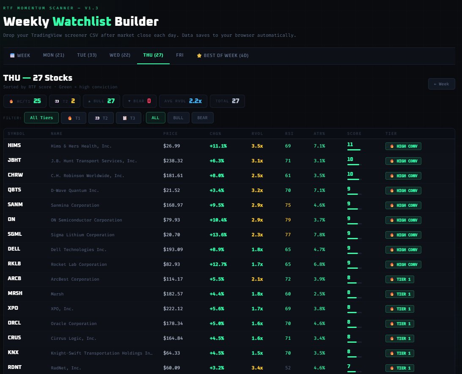Viewport: 462px width, 374px height.
Task: Sort by PRICE column header
Action: coord(170,134)
